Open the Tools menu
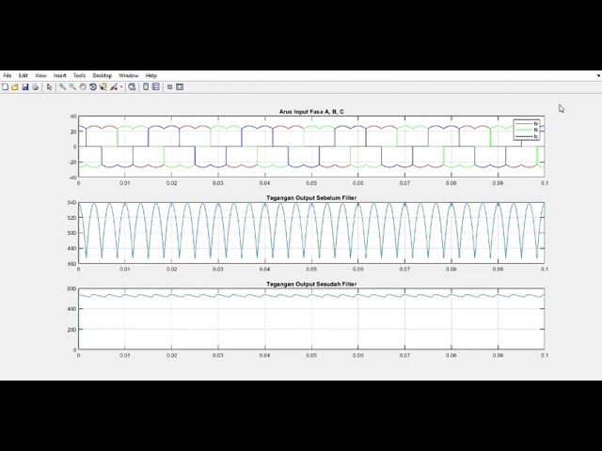This screenshot has width=602, height=451. [79, 75]
